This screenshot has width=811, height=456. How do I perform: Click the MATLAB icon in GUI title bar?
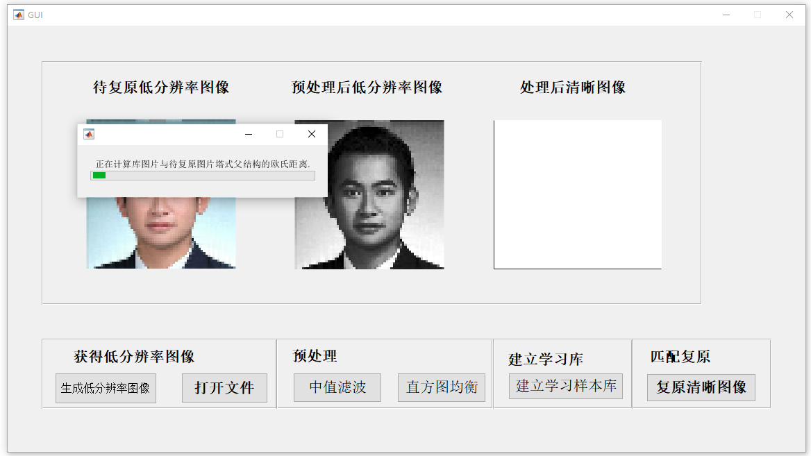click(19, 15)
